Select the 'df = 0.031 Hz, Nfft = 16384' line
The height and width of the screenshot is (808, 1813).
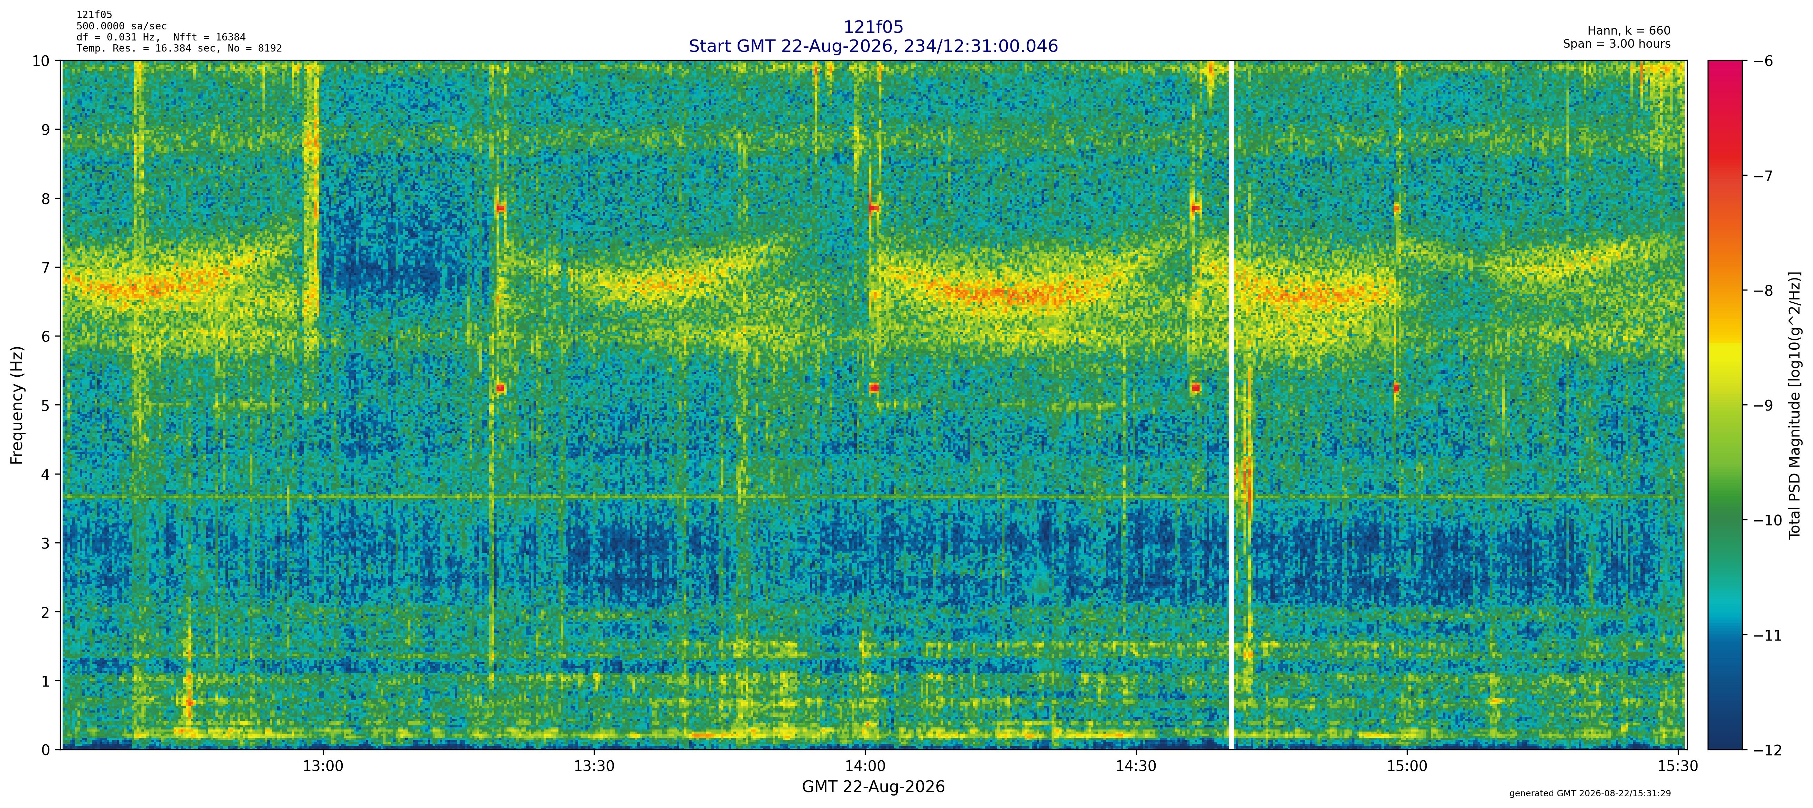(161, 37)
